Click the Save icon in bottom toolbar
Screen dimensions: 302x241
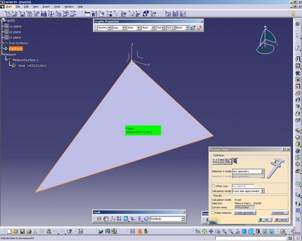coord(22,231)
